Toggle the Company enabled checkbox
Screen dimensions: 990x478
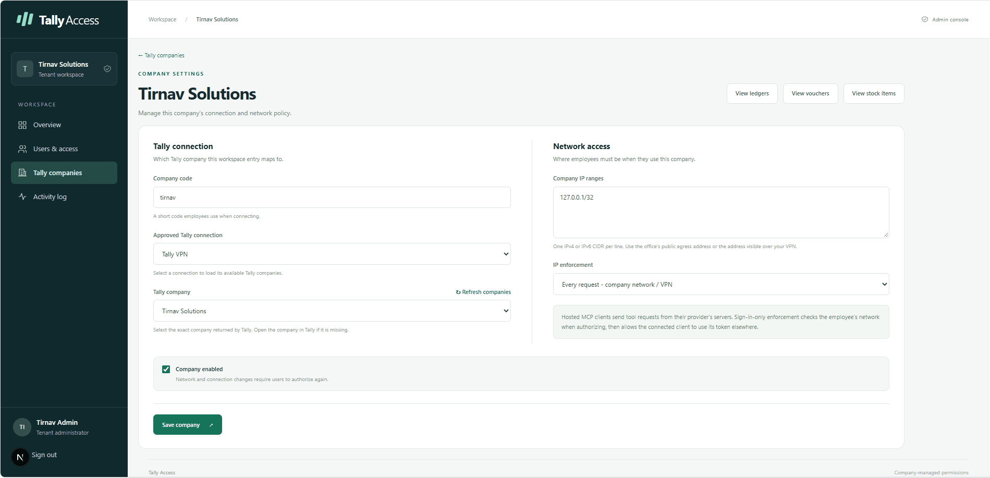tap(166, 370)
